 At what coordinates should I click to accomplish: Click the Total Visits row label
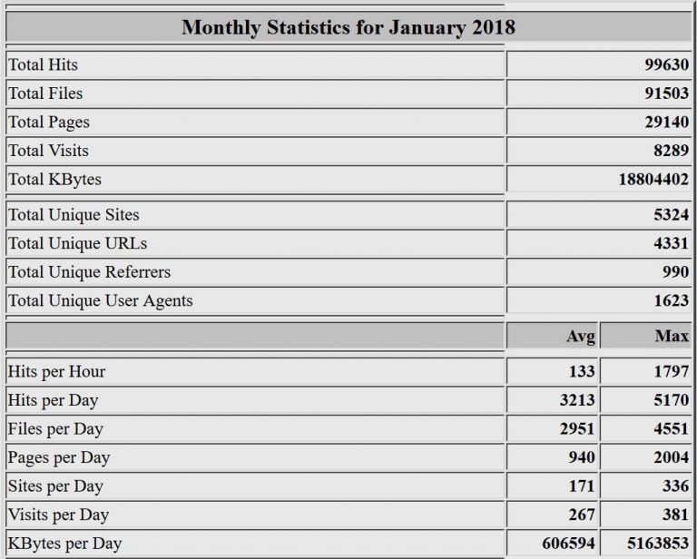48,151
